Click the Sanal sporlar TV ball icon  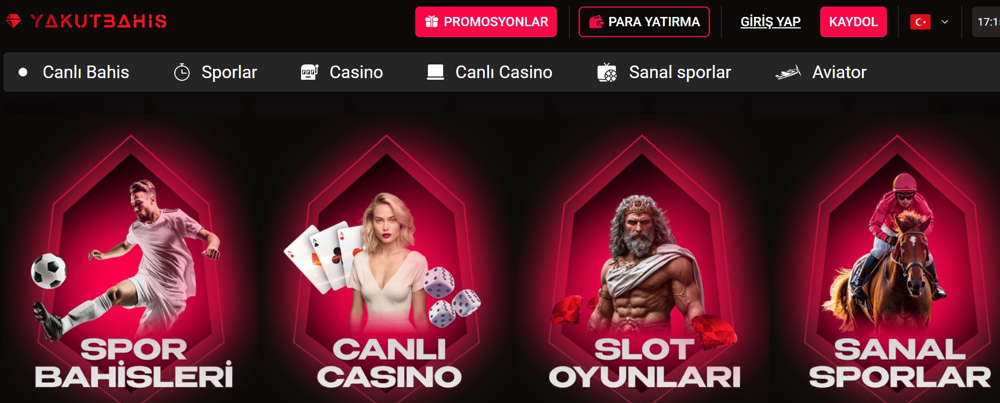[607, 72]
